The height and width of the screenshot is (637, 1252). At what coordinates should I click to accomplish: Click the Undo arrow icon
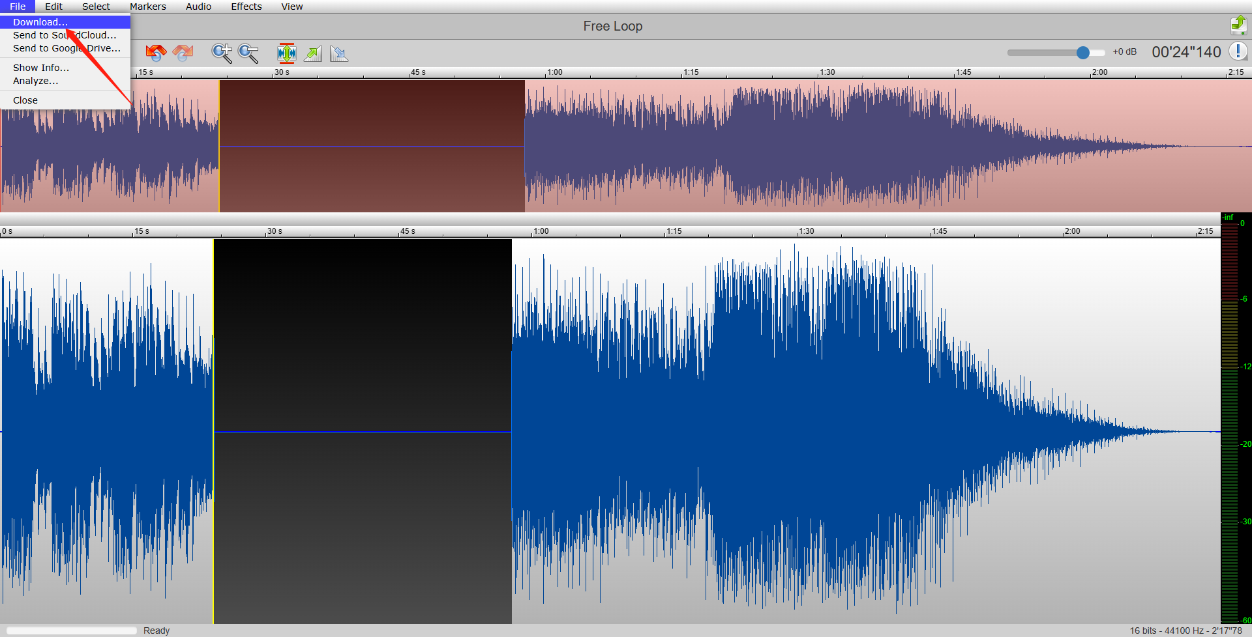coord(156,53)
